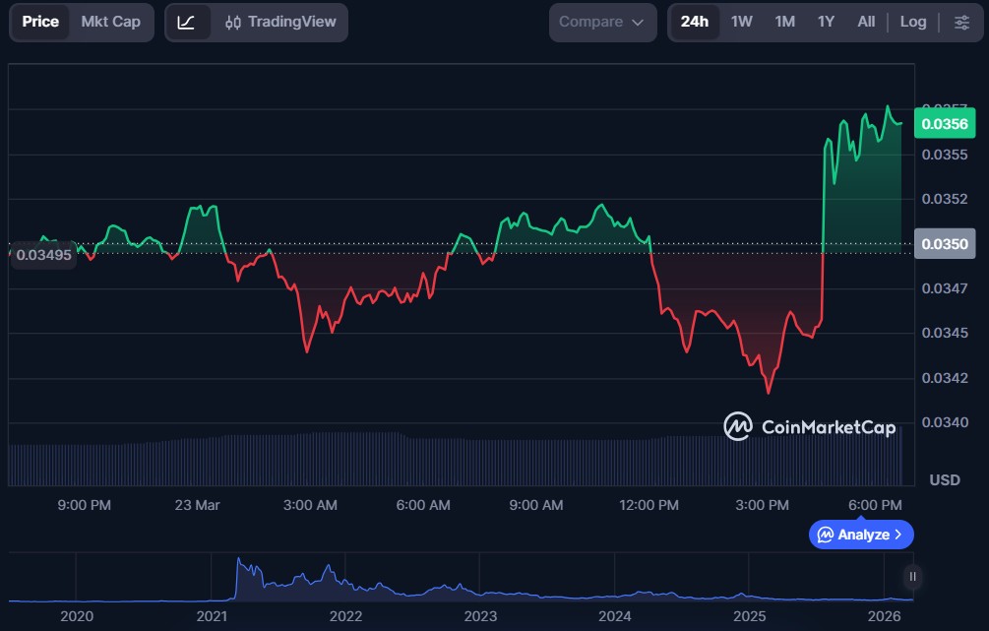Switch chart to Price view
989x631 pixels.
pos(40,22)
